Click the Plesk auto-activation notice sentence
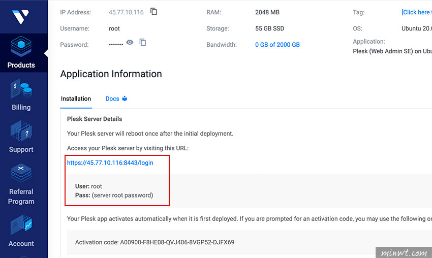The image size is (432, 258). coord(250,219)
